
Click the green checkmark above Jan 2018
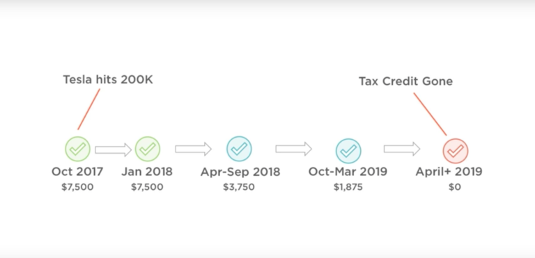click(x=148, y=149)
